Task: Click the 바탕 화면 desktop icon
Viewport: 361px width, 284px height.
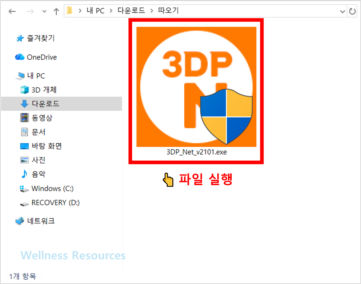Action: [x=24, y=146]
